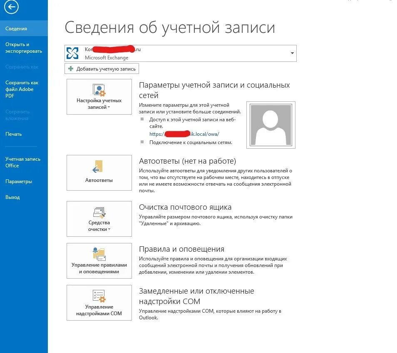Click Печать in the left sidebar

pyautogui.click(x=15, y=134)
